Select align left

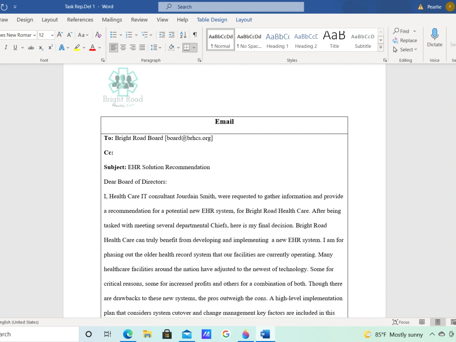point(114,47)
